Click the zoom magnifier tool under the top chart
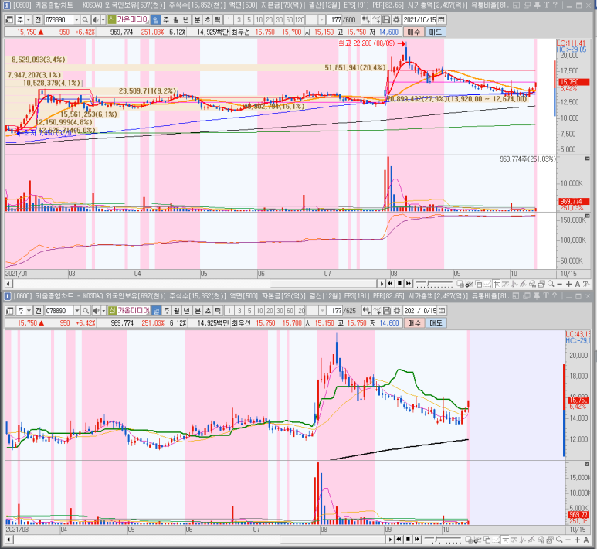 [551, 284]
